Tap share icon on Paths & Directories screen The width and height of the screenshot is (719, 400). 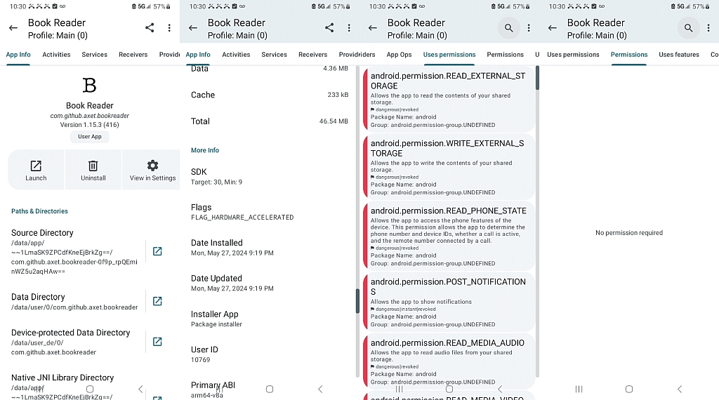tap(150, 28)
